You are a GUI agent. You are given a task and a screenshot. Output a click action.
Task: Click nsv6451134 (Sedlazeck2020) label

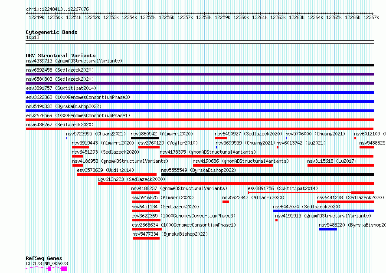coord(165,207)
